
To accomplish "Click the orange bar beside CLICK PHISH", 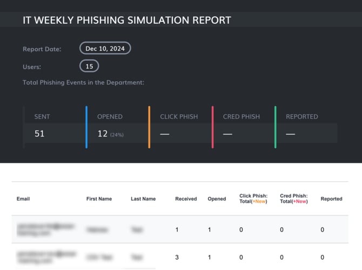I will point(150,127).
